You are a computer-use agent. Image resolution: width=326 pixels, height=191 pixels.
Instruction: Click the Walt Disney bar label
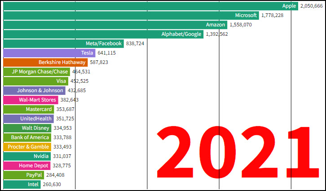35,128
